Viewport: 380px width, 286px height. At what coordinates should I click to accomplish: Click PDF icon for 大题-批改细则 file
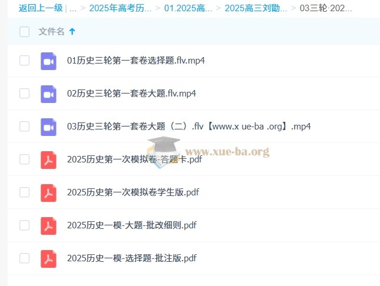point(48,225)
